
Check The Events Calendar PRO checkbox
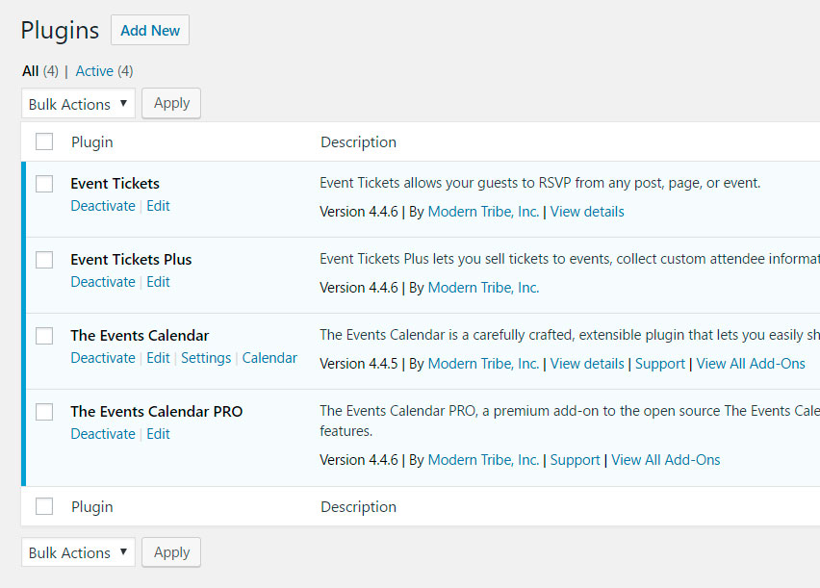pos(44,412)
